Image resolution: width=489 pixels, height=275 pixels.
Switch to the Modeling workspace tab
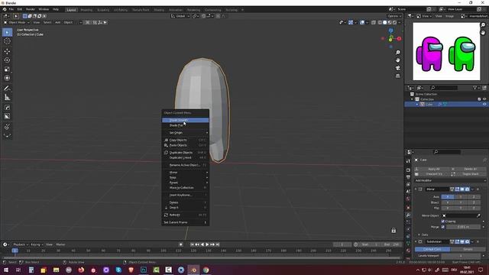coord(86,10)
